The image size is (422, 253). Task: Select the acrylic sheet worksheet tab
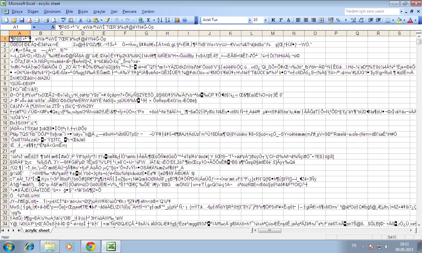37,231
